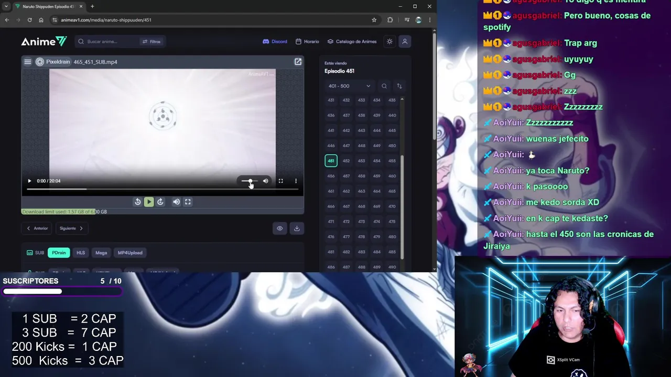Expand the 401 - 500 episode range dropdown
The height and width of the screenshot is (377, 671).
coord(349,86)
